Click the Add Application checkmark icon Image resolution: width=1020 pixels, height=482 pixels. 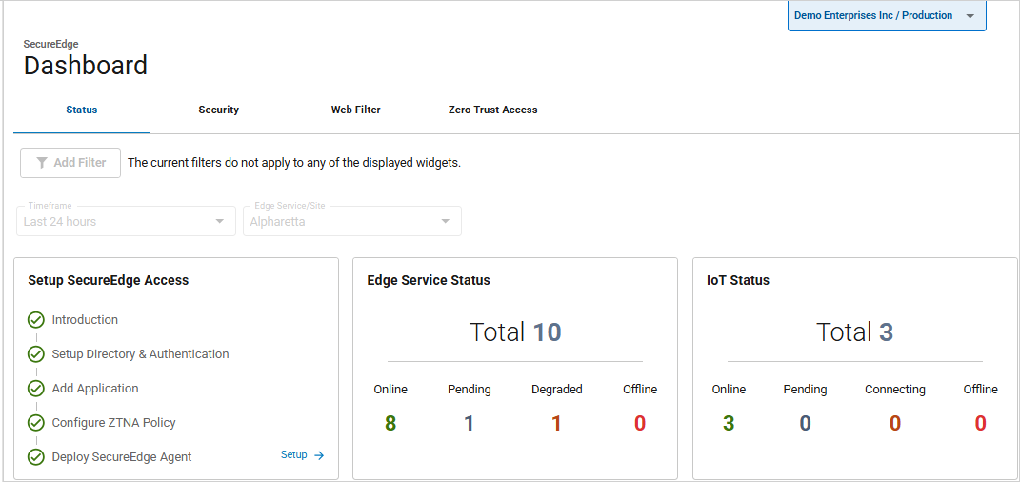(36, 389)
